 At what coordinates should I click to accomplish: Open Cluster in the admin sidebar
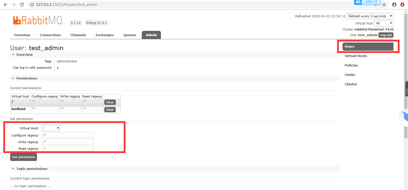pyautogui.click(x=351, y=84)
